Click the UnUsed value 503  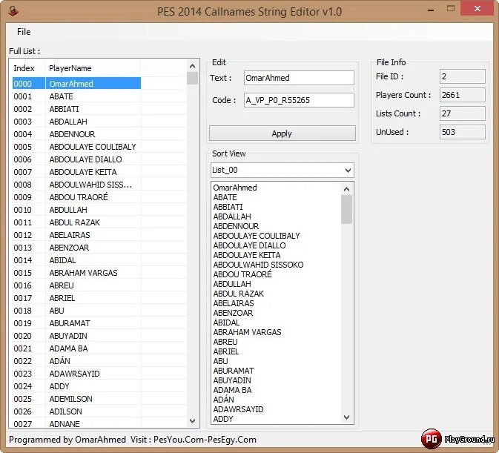(463, 132)
